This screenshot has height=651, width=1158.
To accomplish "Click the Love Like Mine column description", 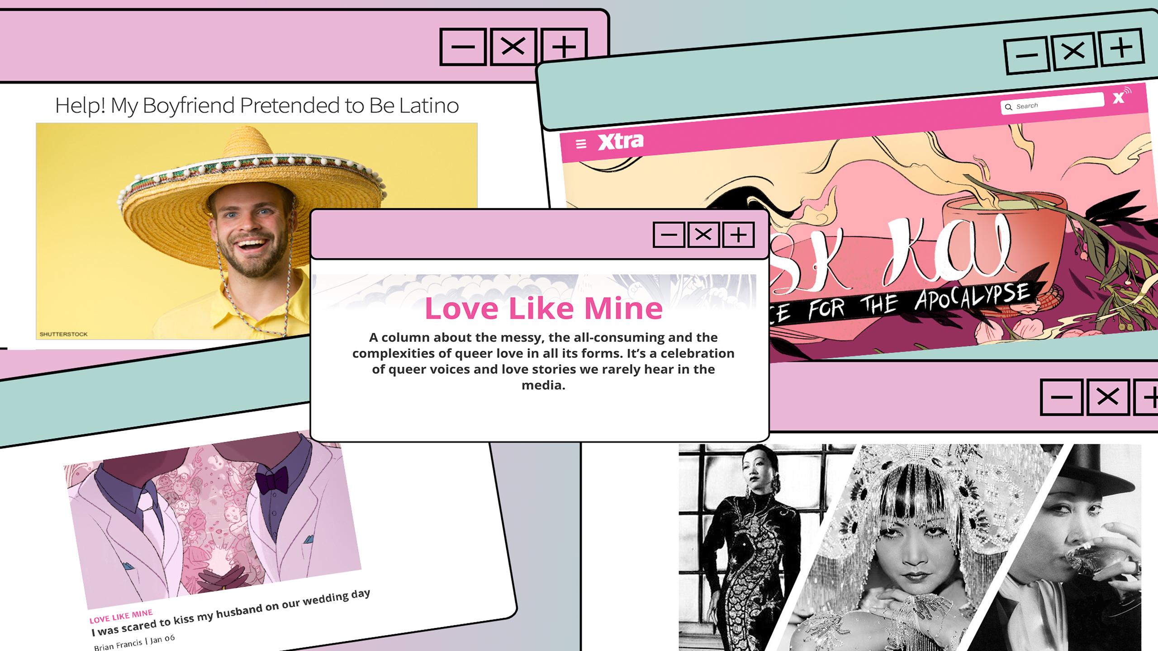I will click(543, 361).
